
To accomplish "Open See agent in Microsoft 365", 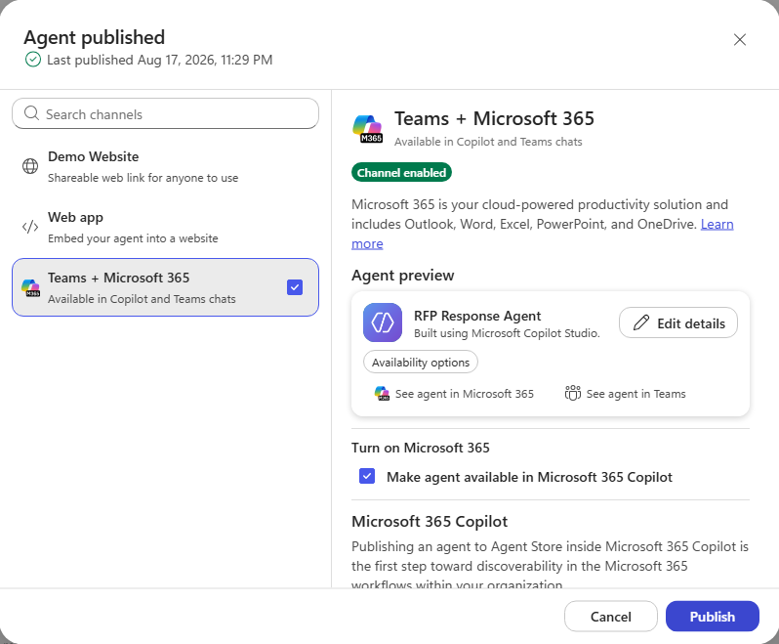I will click(x=454, y=394).
